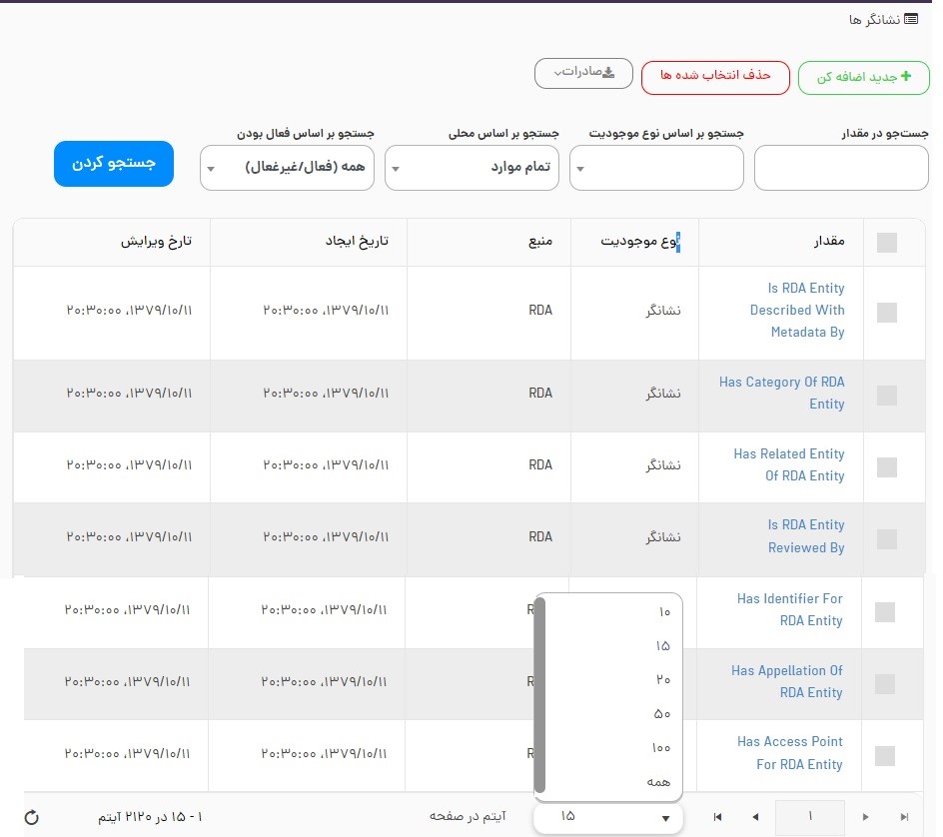Image resolution: width=943 pixels, height=837 pixels.
Task: Go to previous page using the left arrow
Action: pos(754,818)
